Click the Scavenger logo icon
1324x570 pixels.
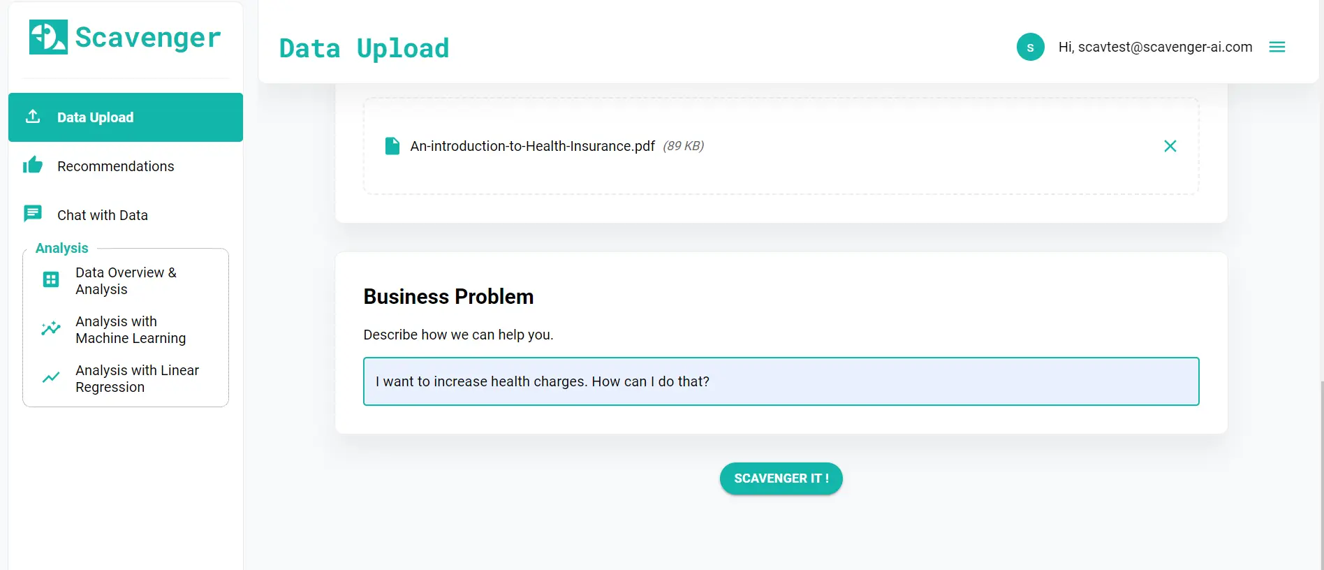pos(48,37)
